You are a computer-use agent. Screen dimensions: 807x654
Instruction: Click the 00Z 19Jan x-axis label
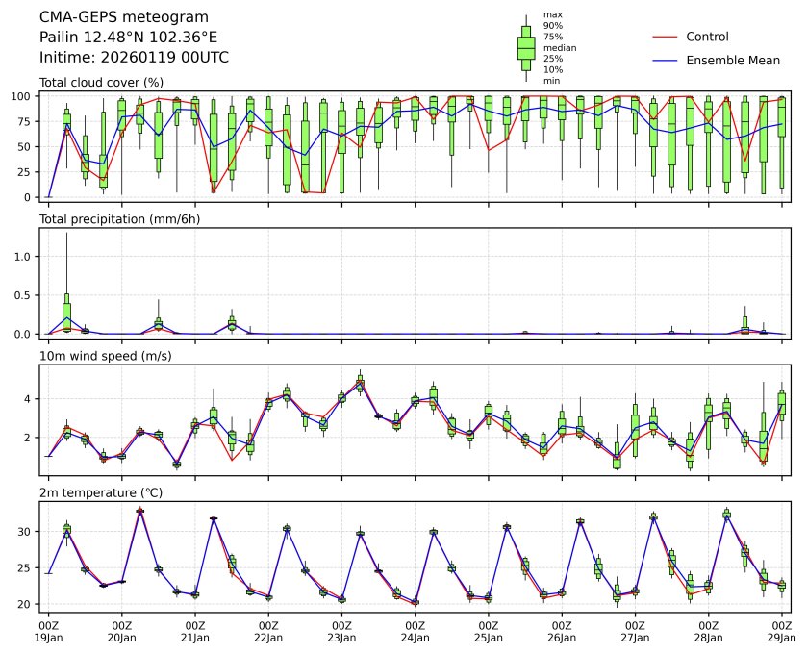pos(48,631)
